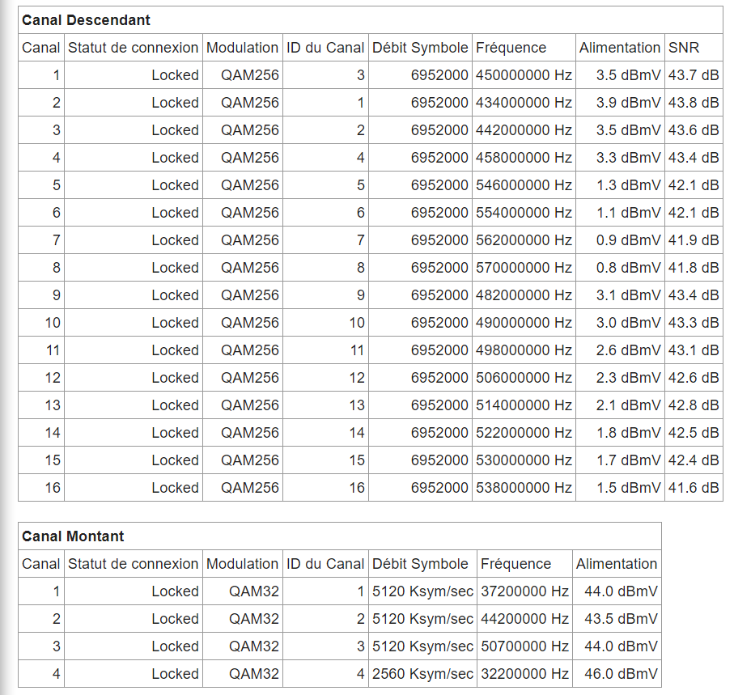Select power value '1.1 dBmV'
The image size is (734, 695).
(628, 213)
